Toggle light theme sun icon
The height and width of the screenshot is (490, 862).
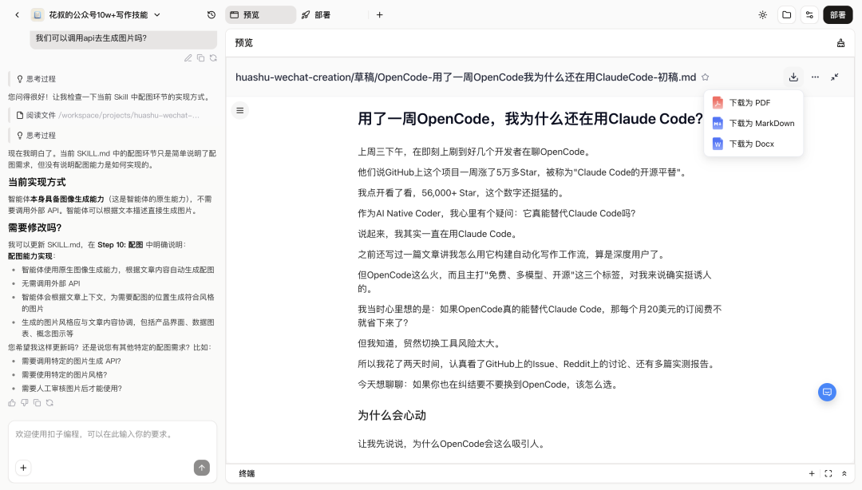point(762,15)
